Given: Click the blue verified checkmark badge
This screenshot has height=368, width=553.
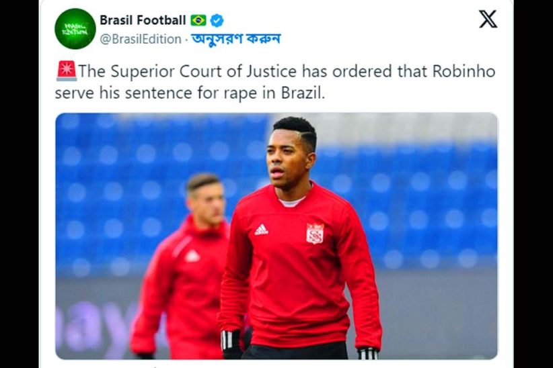Looking at the screenshot, I should pos(217,20).
